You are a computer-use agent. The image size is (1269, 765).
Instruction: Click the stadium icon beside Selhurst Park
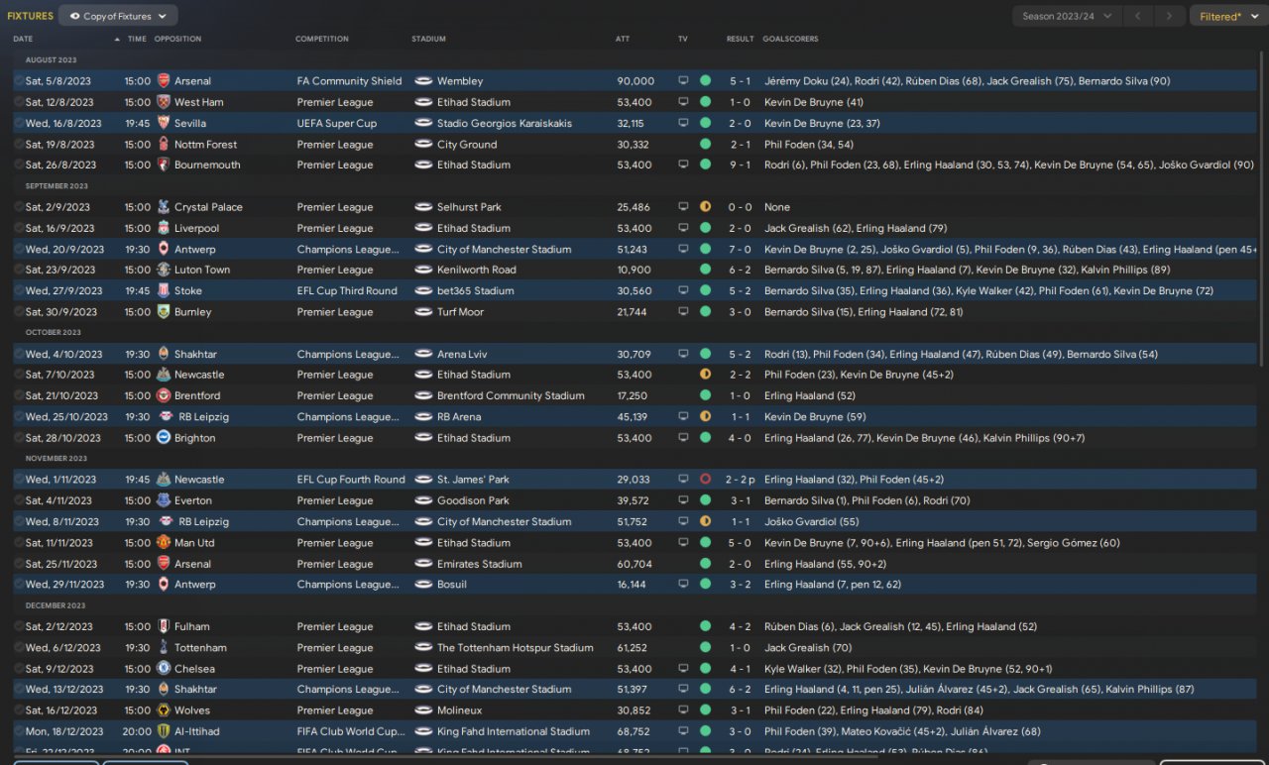[423, 207]
